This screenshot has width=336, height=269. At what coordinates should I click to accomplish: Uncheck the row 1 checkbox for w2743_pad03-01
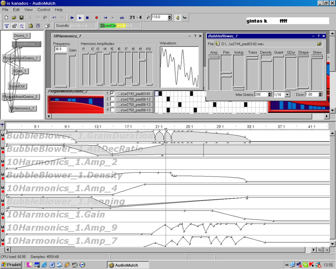[112, 93]
